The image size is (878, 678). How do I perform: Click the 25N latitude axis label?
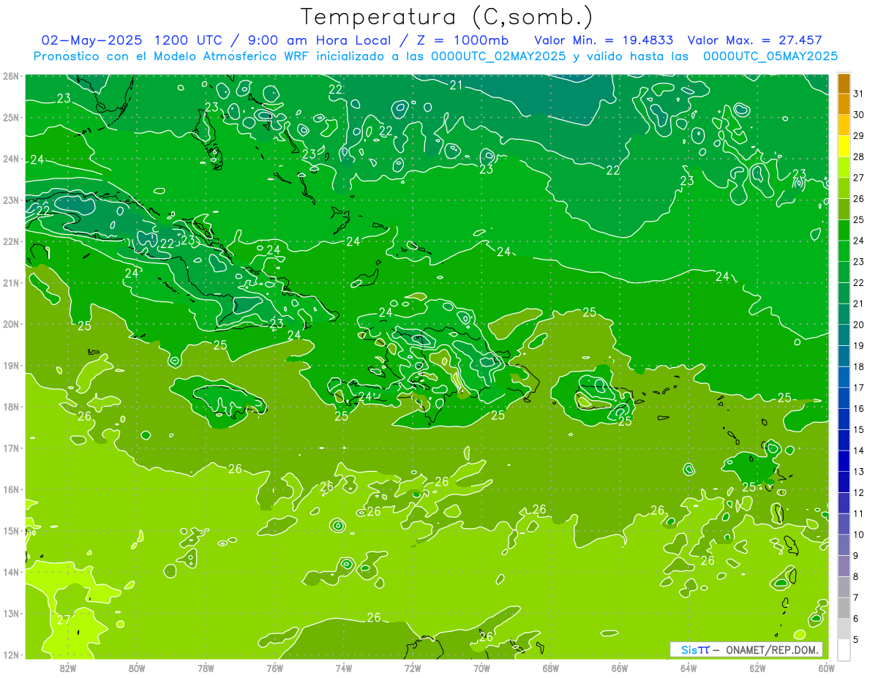click(10, 117)
